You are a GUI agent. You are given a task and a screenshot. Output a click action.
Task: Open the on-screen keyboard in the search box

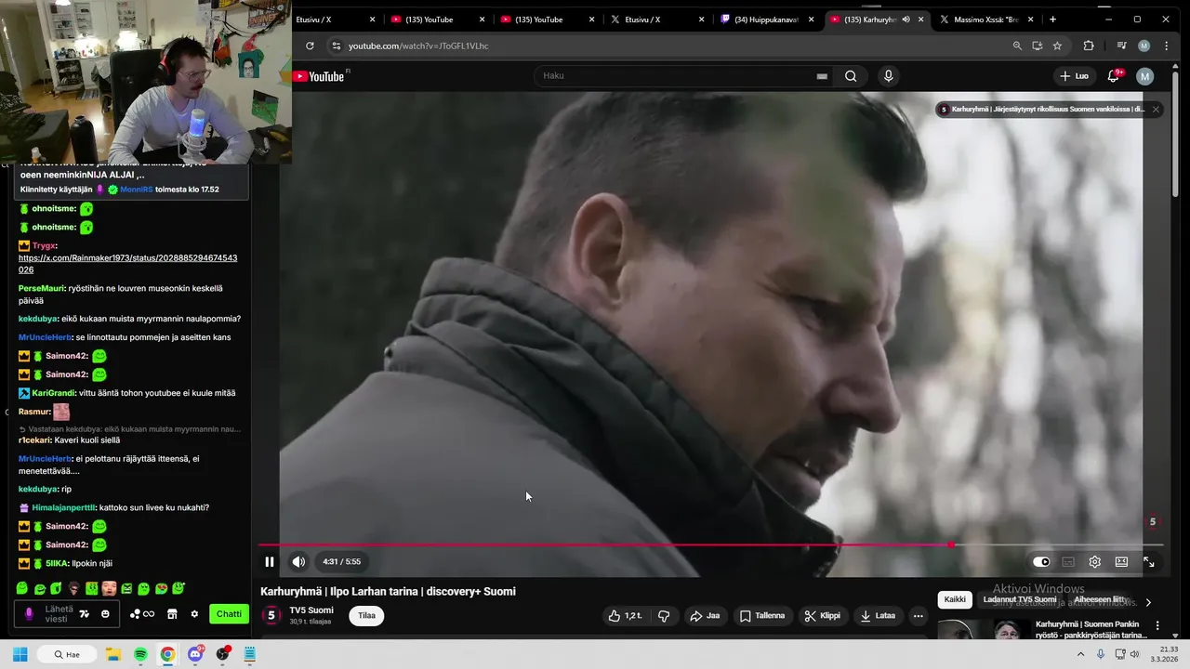(x=822, y=76)
